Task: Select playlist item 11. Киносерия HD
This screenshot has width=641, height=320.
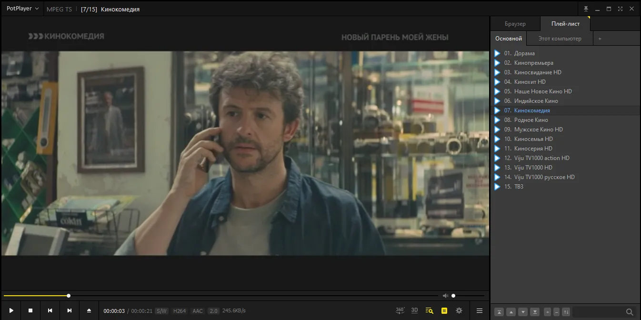Action: point(565,149)
